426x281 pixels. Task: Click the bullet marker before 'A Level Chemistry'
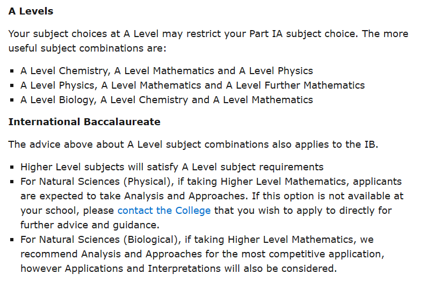pos(12,71)
